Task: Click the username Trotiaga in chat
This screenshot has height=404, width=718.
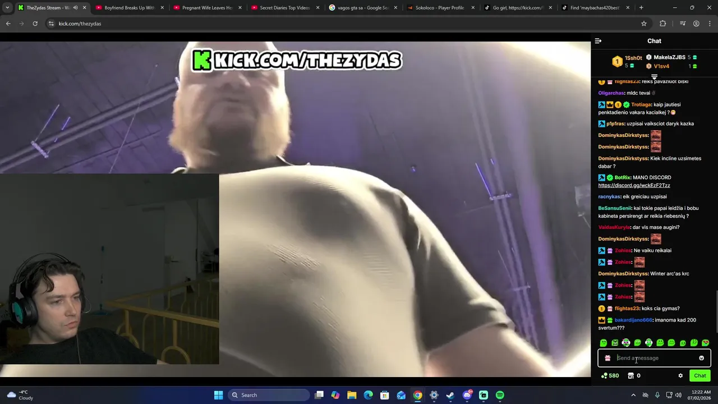Action: [x=641, y=104]
